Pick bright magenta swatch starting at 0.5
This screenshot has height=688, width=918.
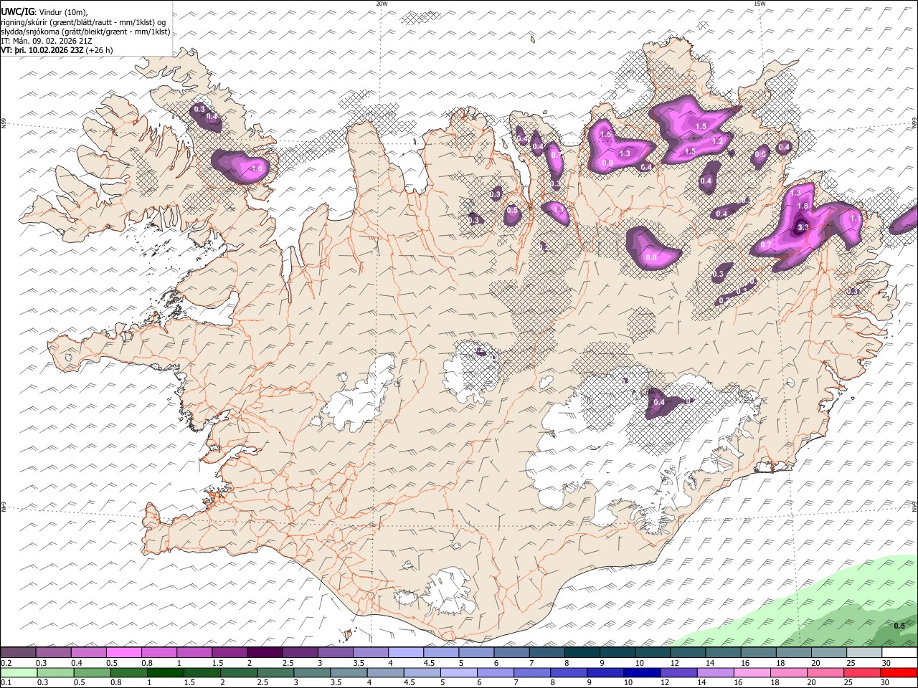pos(123,652)
